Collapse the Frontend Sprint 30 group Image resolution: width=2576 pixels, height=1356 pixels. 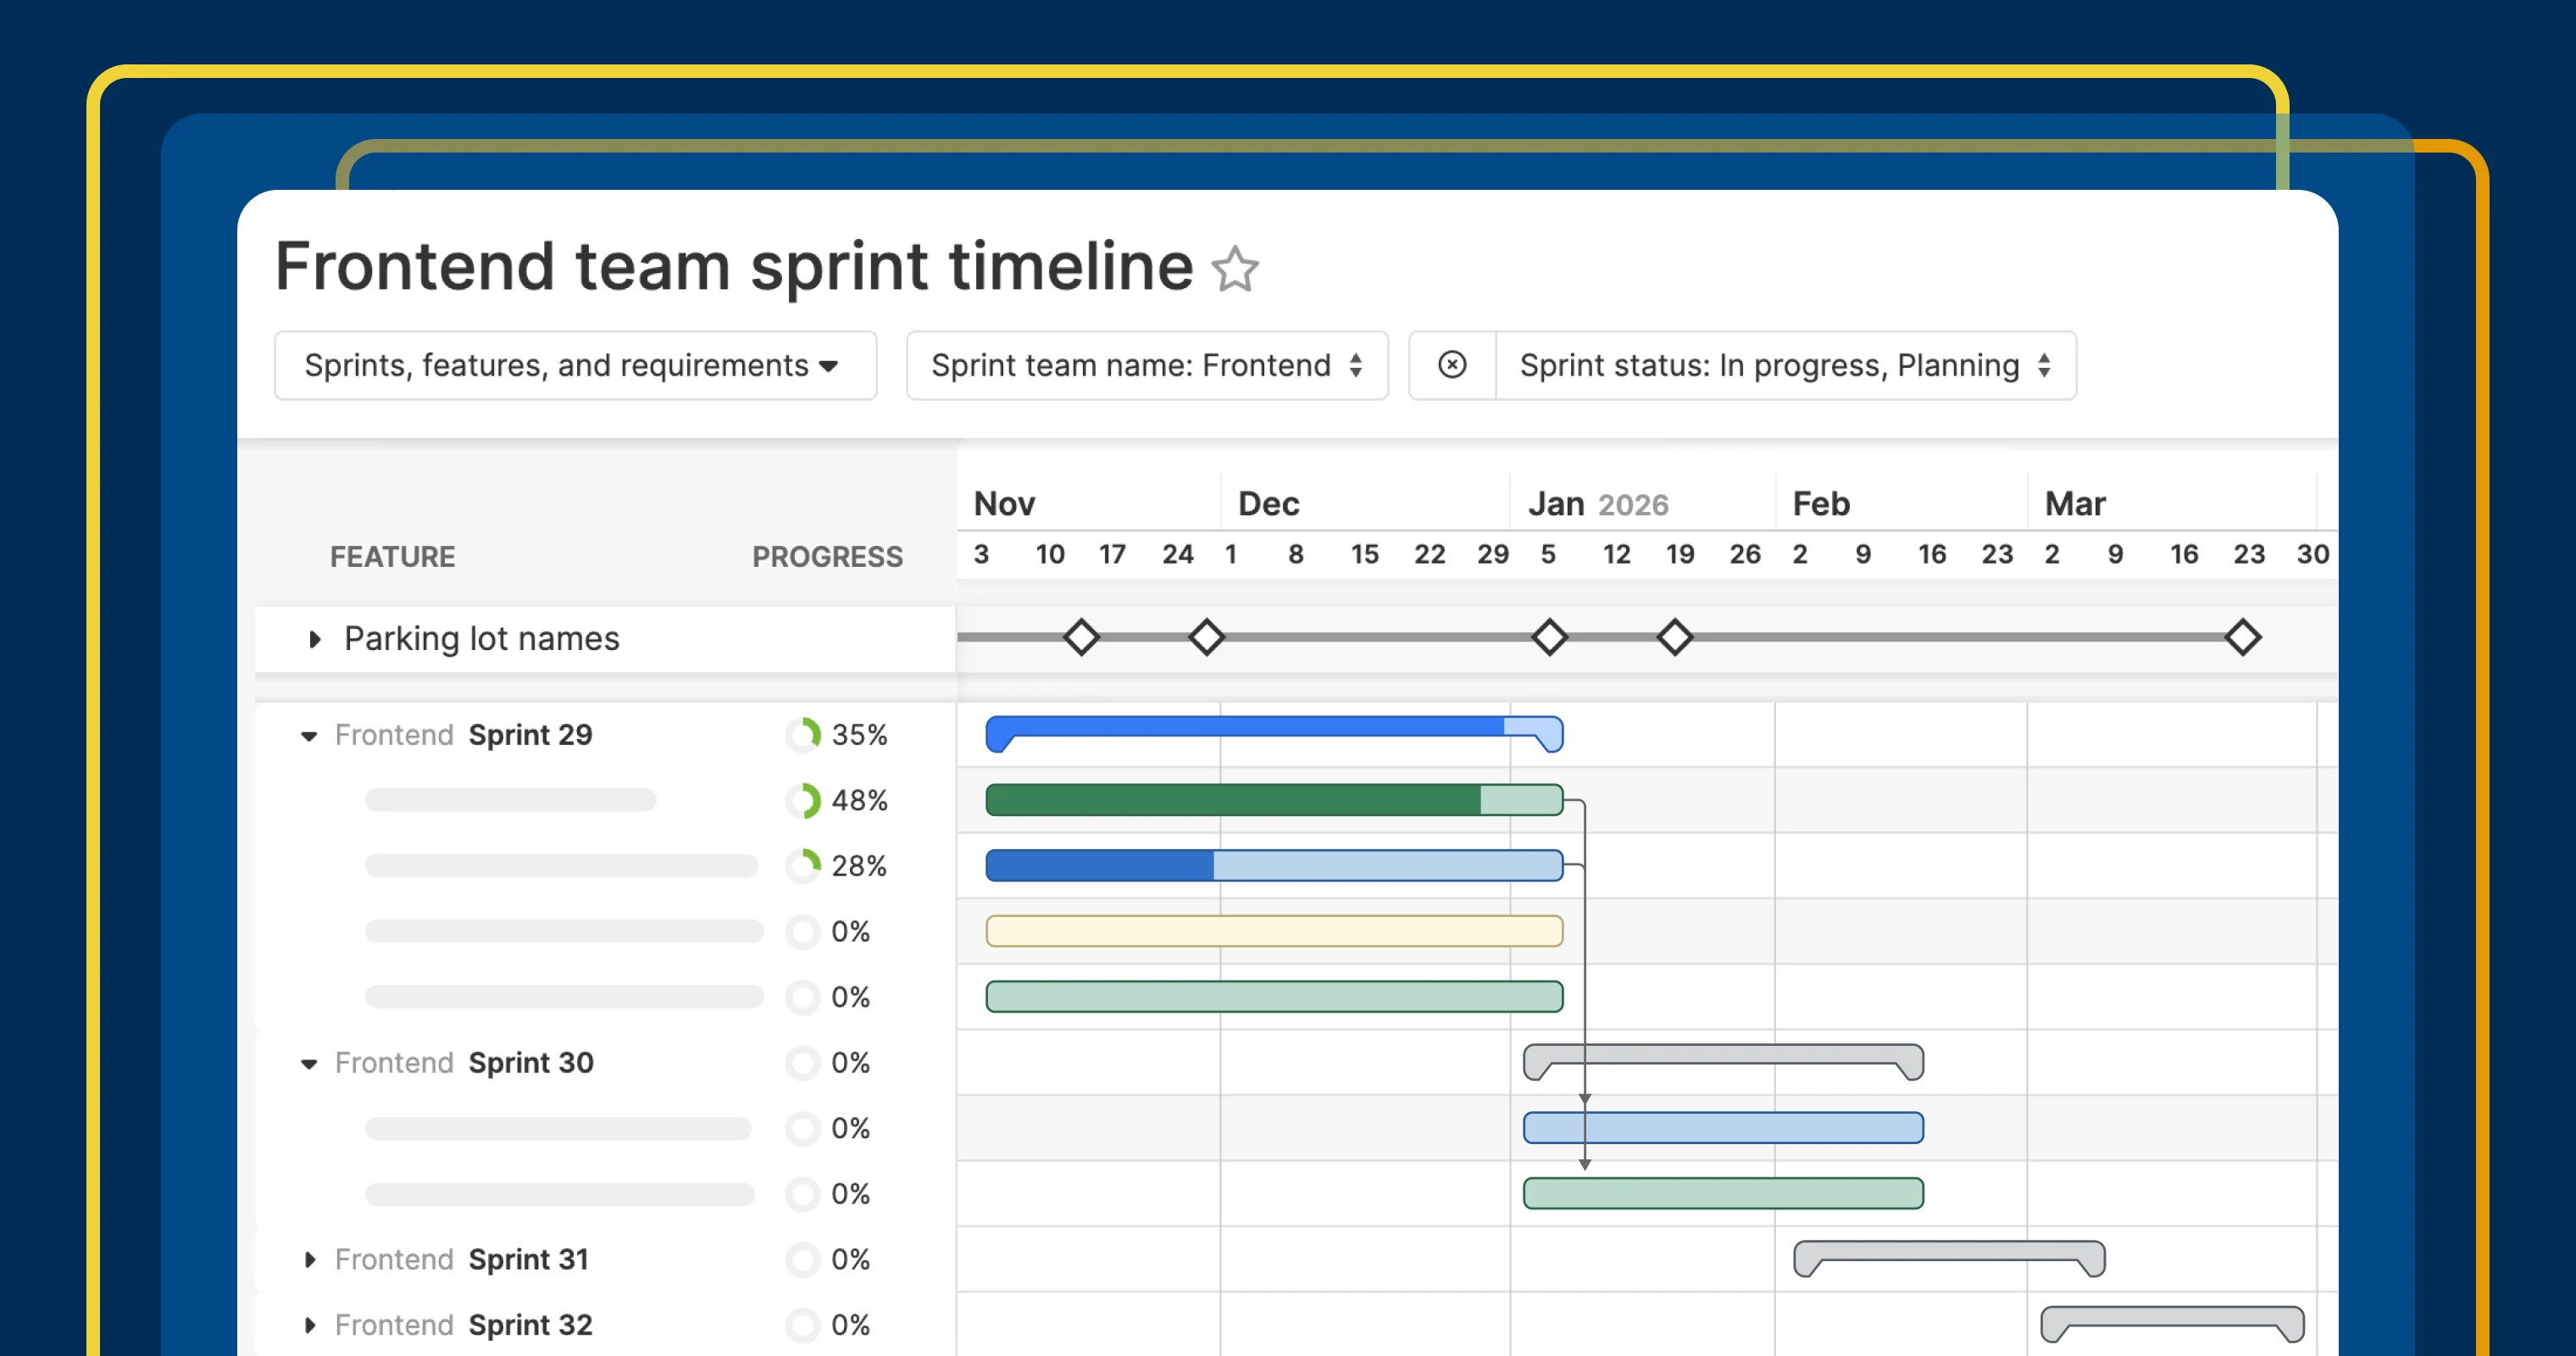point(309,1064)
